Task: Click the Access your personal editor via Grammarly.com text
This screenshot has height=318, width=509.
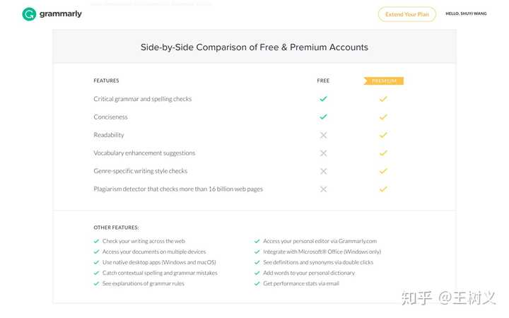Action: 320,241
